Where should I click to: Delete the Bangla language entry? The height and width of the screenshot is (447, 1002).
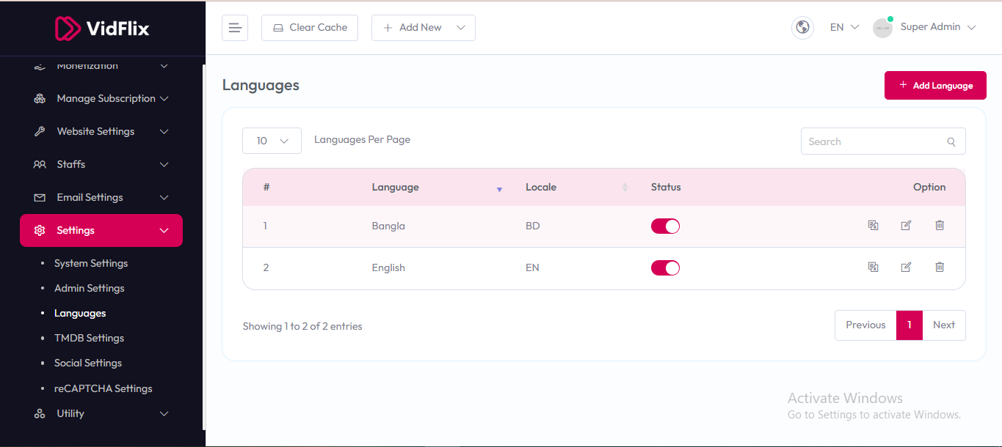pyautogui.click(x=940, y=225)
